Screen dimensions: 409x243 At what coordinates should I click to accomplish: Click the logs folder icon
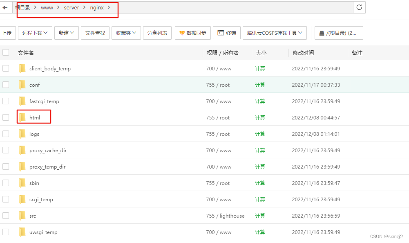point(22,134)
